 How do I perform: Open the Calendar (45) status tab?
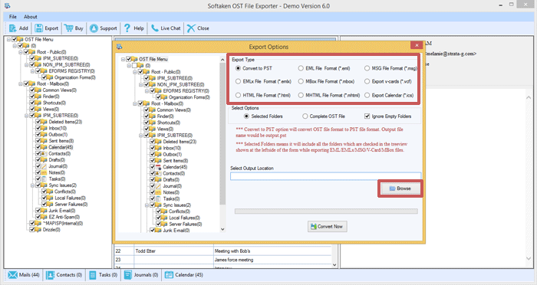(184, 275)
